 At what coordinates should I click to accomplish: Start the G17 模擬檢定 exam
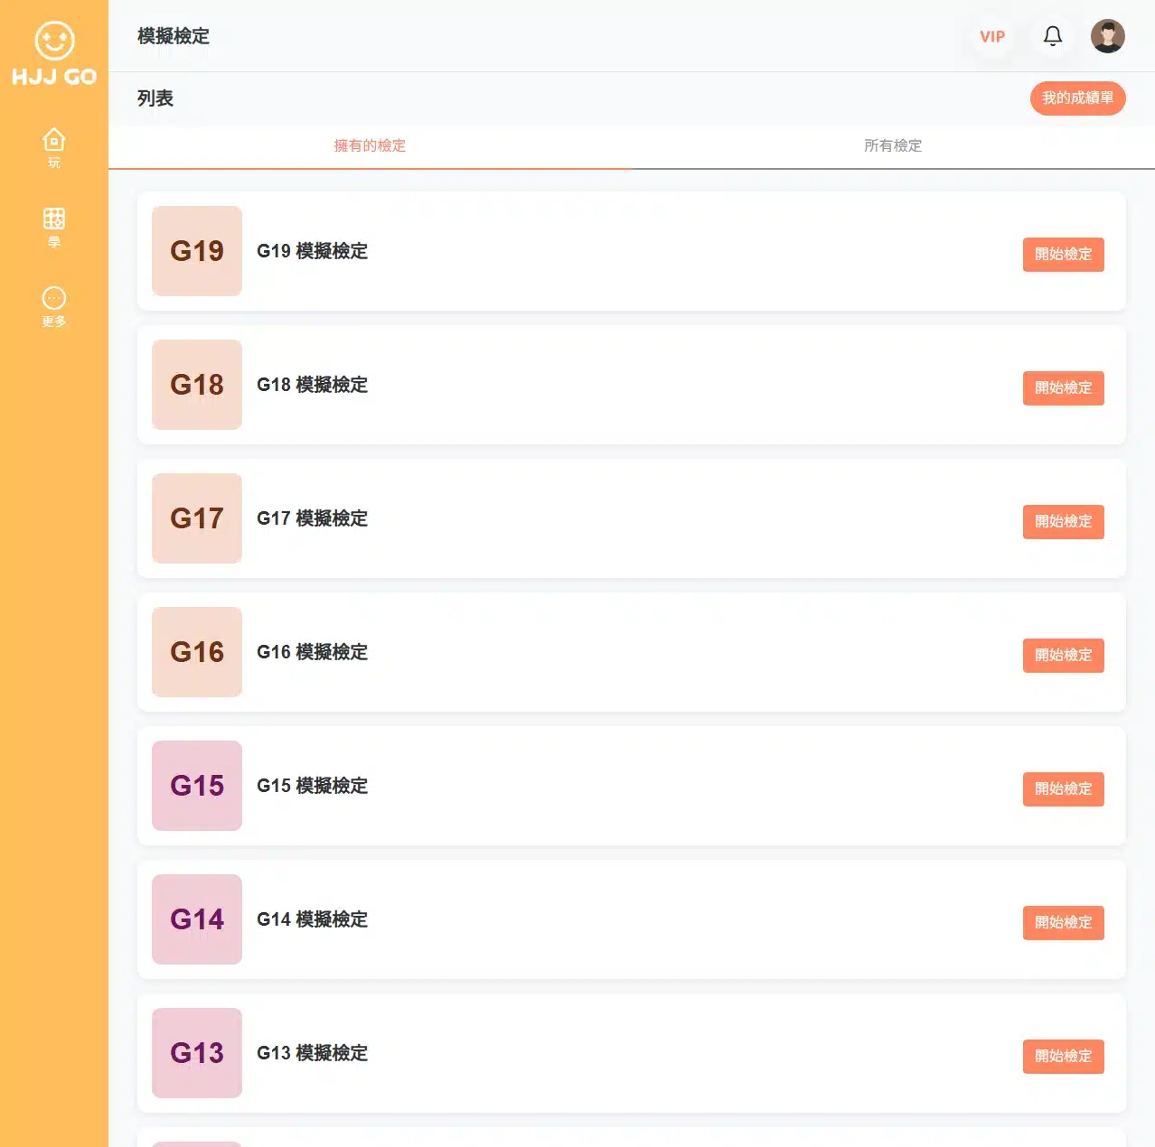[x=1064, y=522]
